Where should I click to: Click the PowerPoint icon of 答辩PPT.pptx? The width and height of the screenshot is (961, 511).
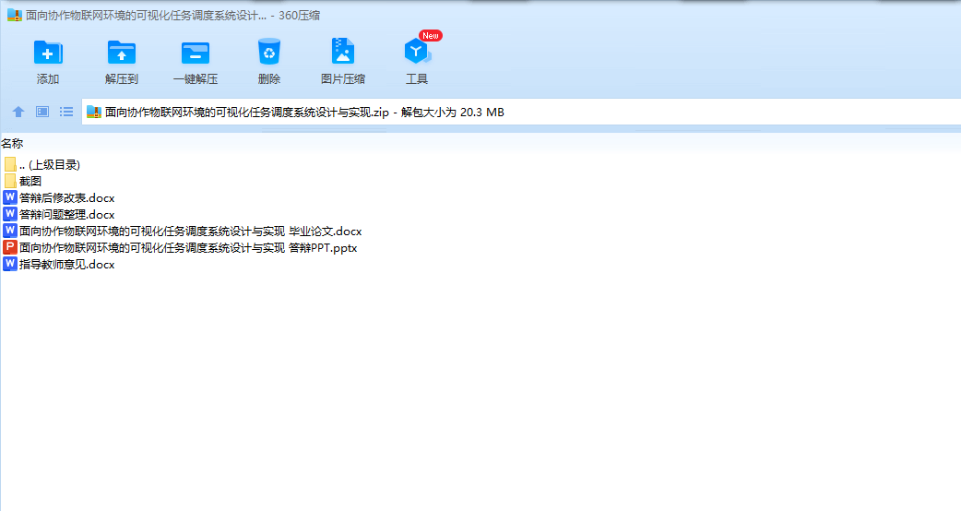point(10,247)
